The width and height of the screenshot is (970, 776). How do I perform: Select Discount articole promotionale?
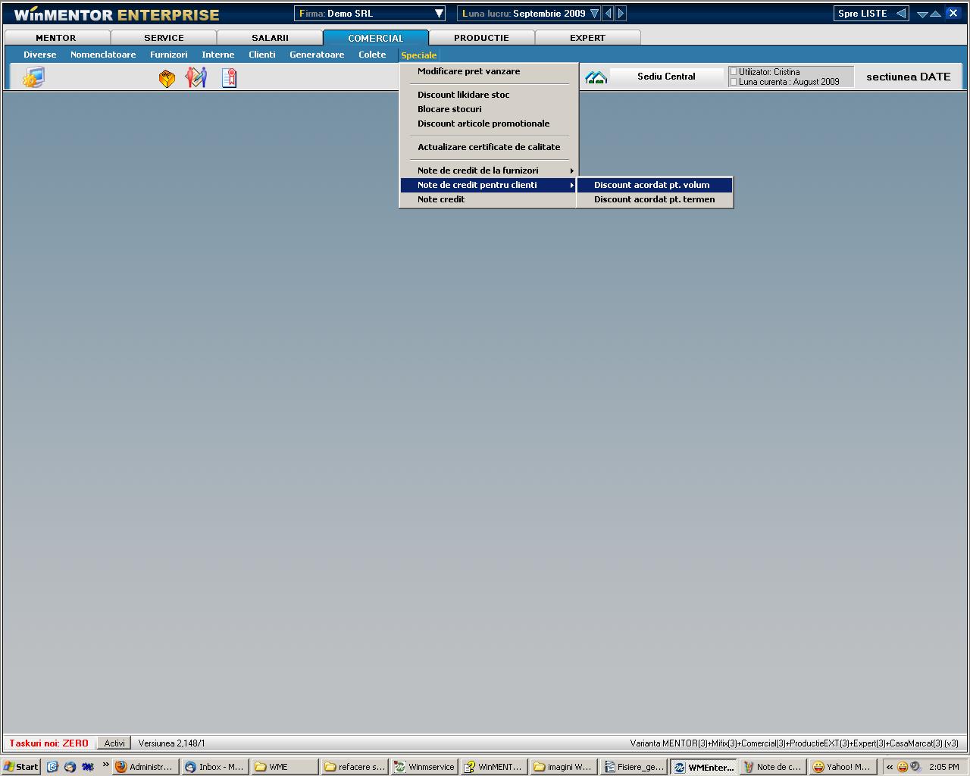[x=489, y=124]
